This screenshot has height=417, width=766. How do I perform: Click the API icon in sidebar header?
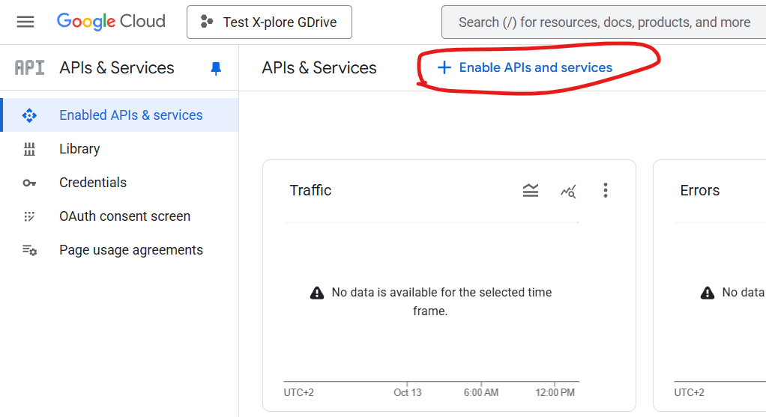[30, 67]
